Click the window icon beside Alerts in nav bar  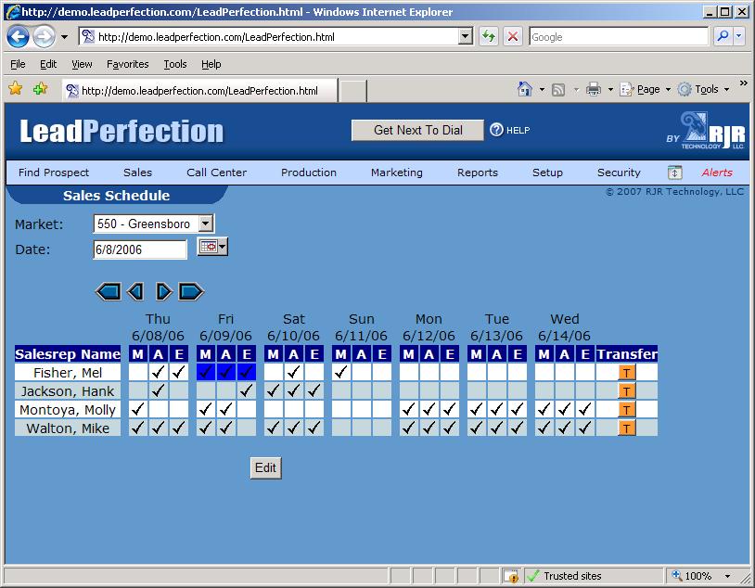[674, 173]
